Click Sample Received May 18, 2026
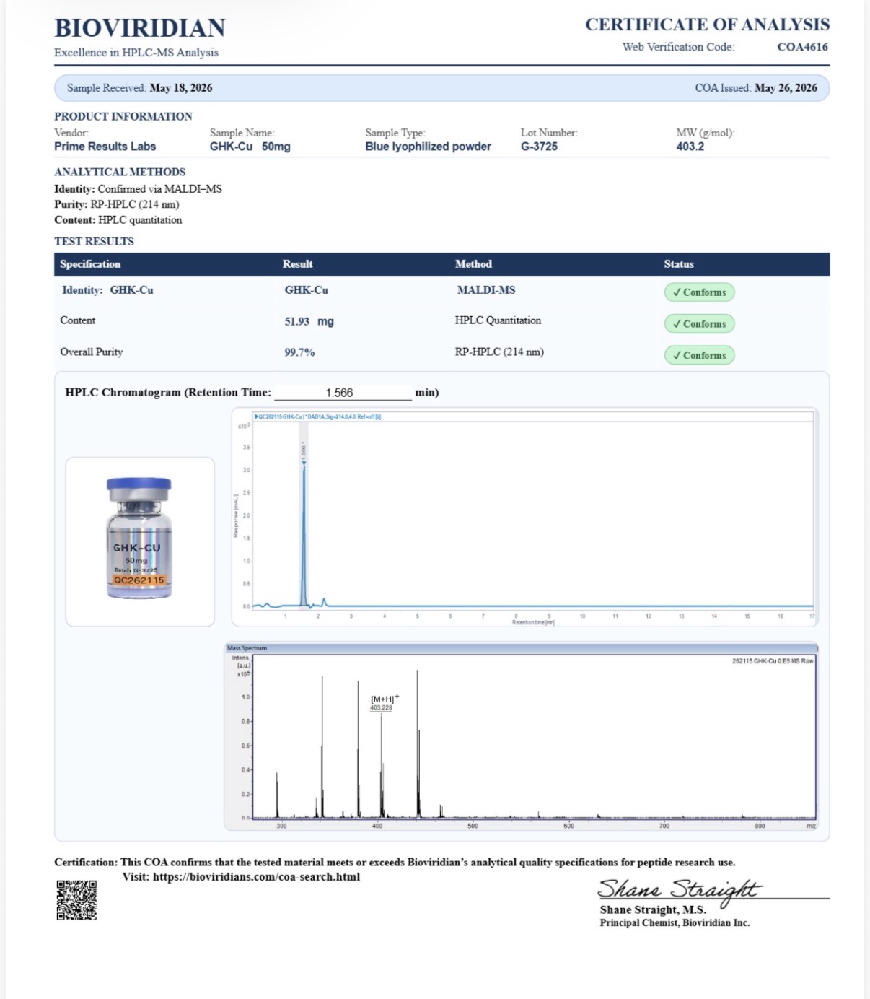Image resolution: width=870 pixels, height=999 pixels. tap(140, 88)
